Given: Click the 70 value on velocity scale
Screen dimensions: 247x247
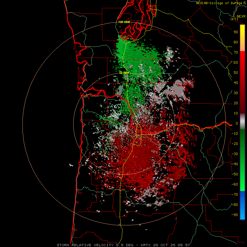Looking at the screenshot, I should [x=236, y=52].
